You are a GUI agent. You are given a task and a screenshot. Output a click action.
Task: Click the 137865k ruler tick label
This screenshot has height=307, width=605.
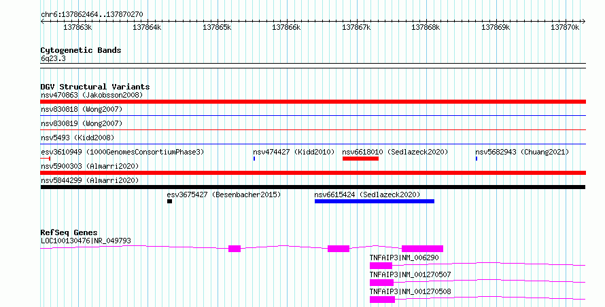pos(217,27)
